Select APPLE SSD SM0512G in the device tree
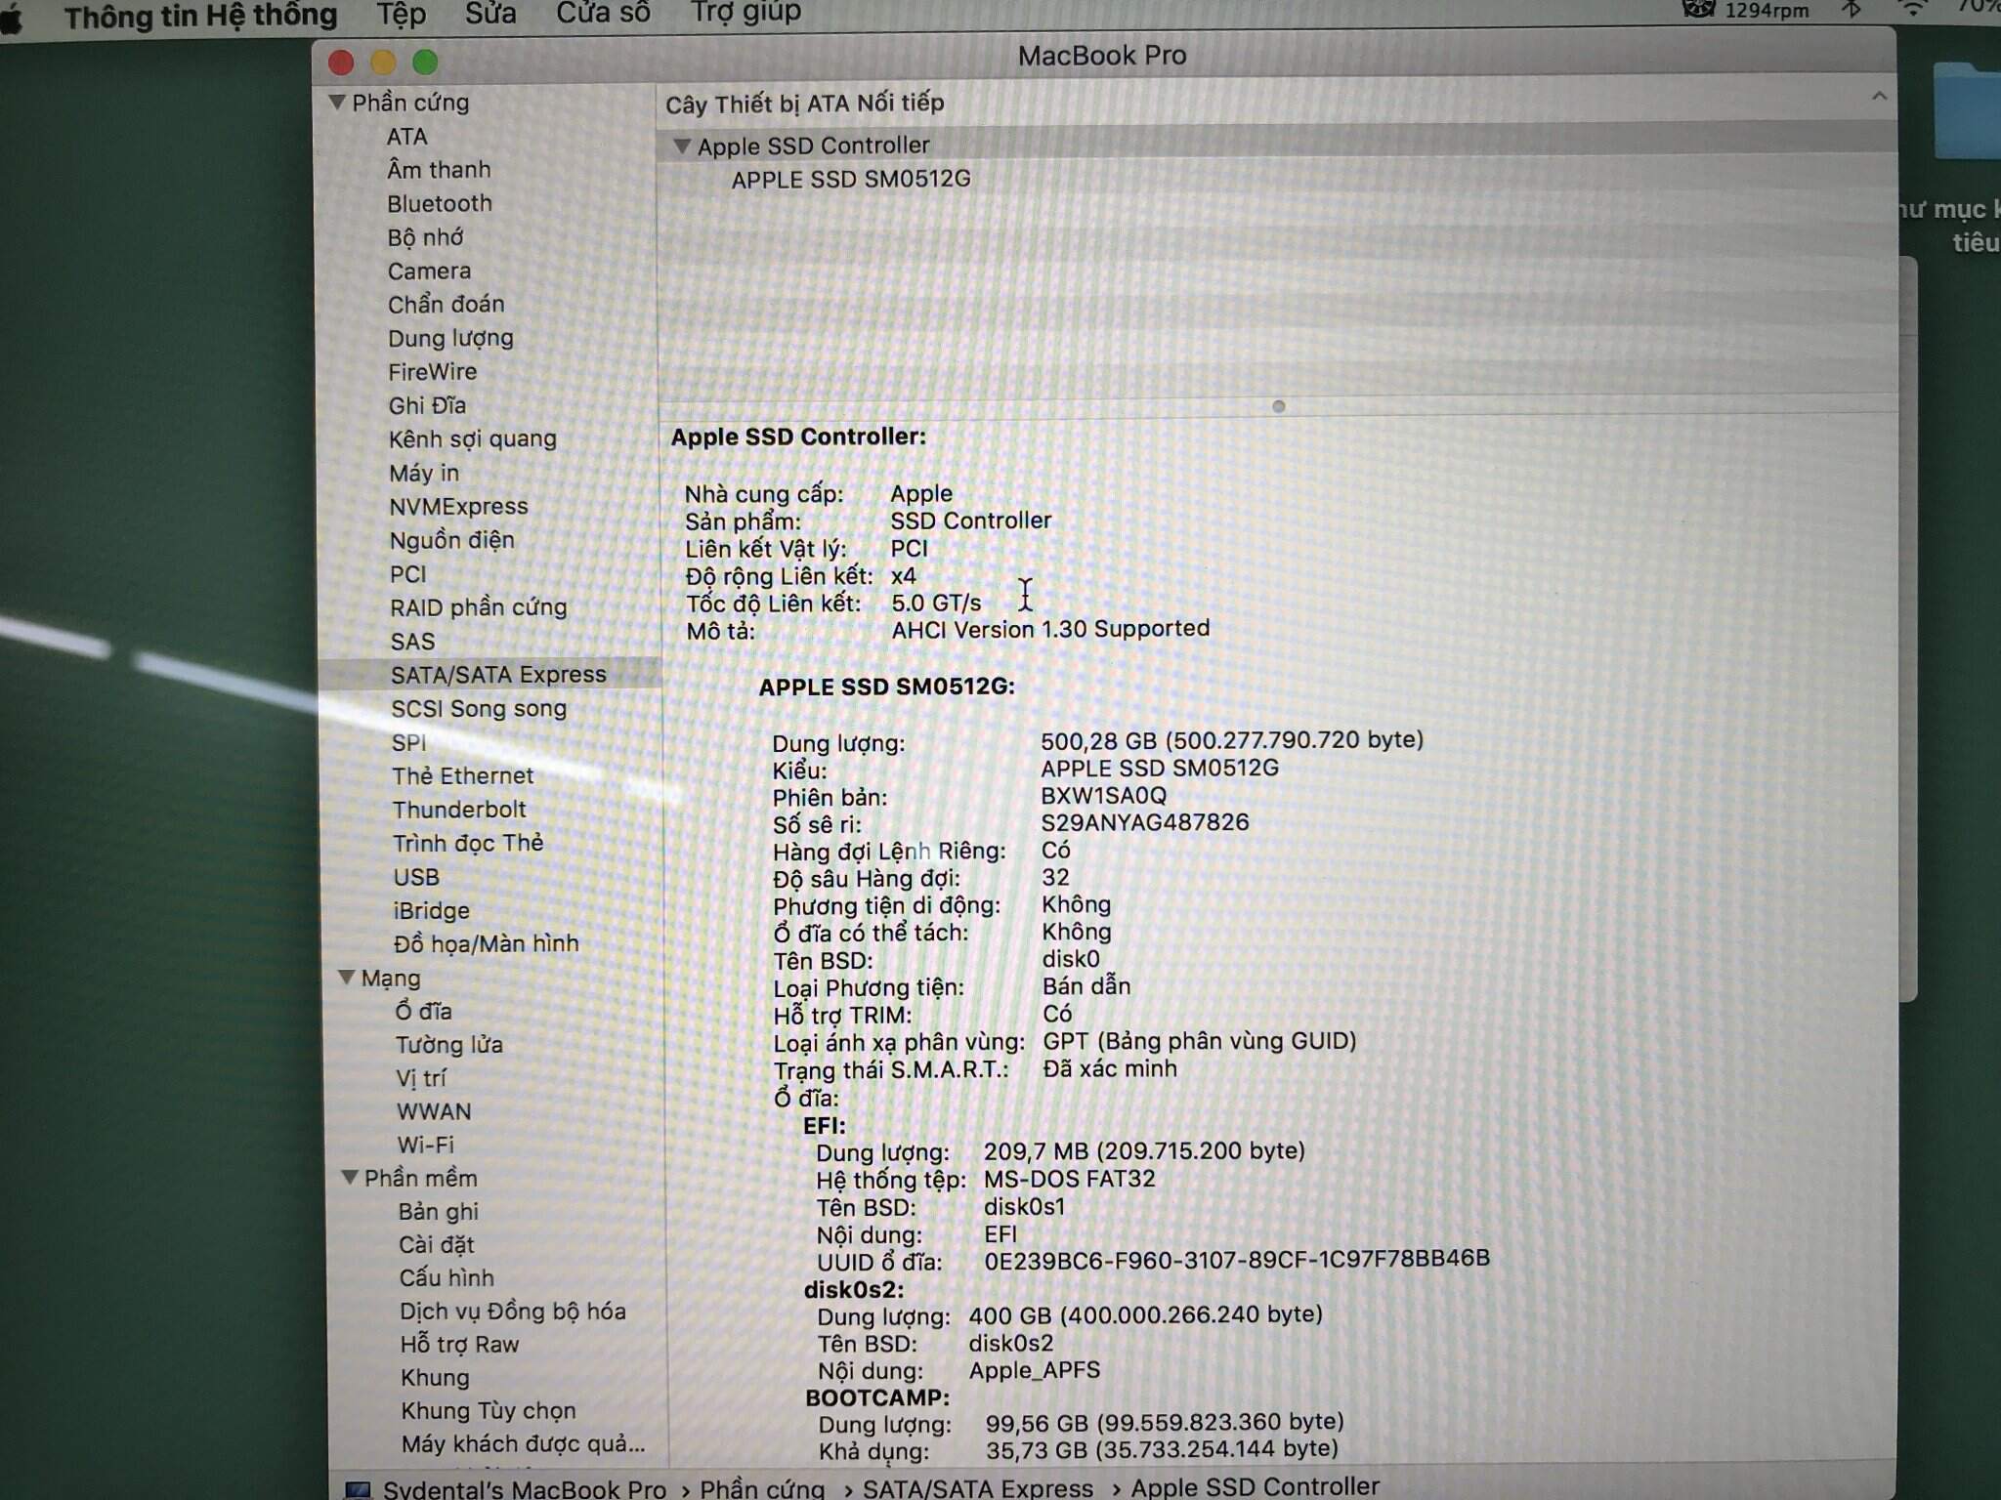The width and height of the screenshot is (2001, 1500). coord(851,180)
